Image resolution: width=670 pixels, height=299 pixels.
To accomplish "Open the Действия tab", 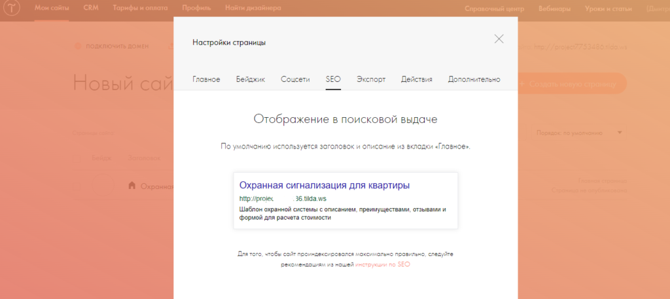I will (417, 79).
